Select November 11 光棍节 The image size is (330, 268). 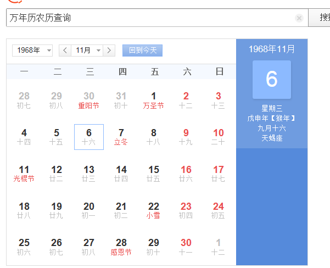pyautogui.click(x=24, y=174)
